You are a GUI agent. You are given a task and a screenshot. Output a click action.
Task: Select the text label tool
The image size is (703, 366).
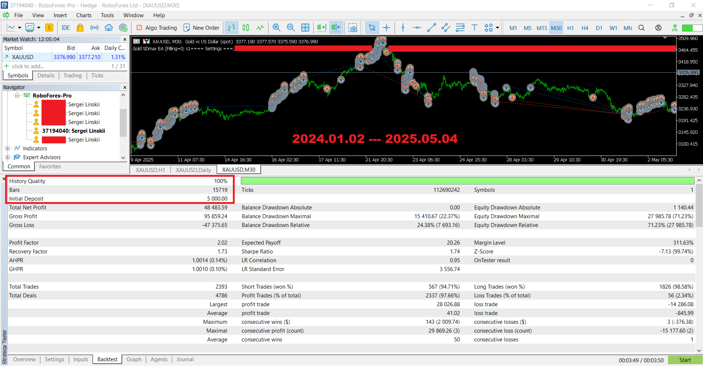click(x=475, y=28)
